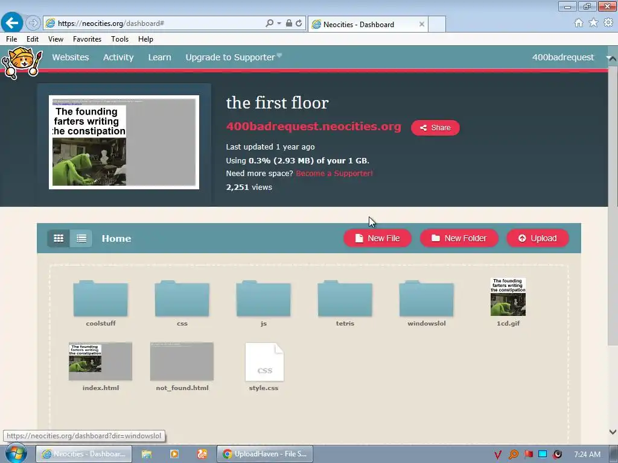Open the File menu
618x463 pixels.
[11, 39]
